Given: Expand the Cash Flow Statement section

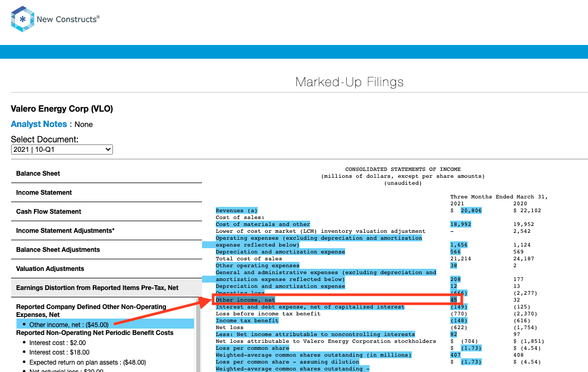Looking at the screenshot, I should pyautogui.click(x=107, y=212).
